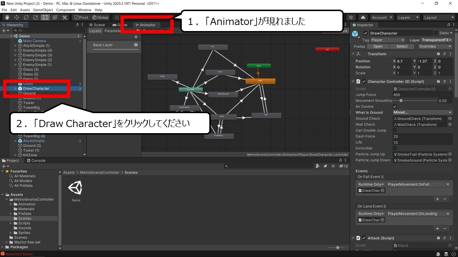
Task: Remove an entry from On Land Event
Action: click(x=445, y=228)
